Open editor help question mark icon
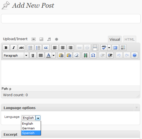 tap(135, 55)
